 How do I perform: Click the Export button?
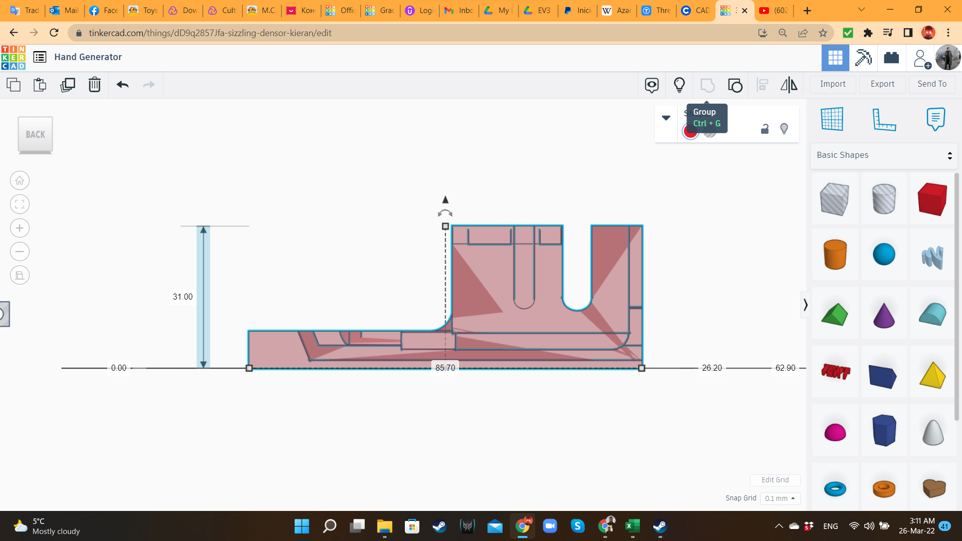coord(882,84)
